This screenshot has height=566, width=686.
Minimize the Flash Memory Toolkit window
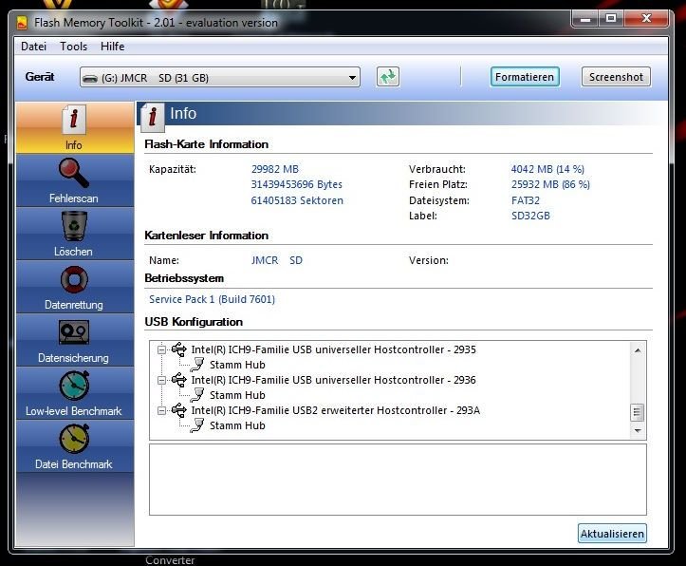[586, 18]
